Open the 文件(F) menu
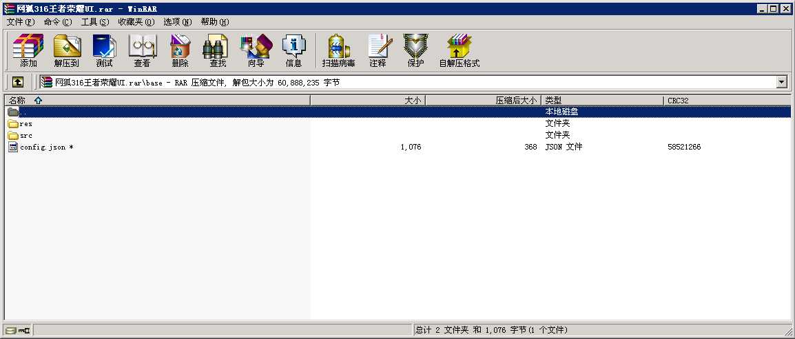Screen dimensions: 795x339 [x=21, y=22]
